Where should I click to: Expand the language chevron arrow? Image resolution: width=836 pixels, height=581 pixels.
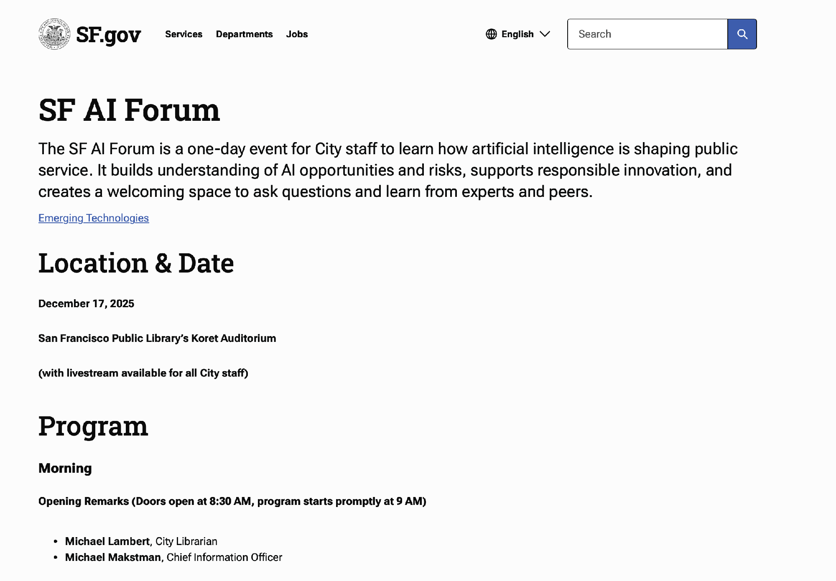click(x=545, y=34)
